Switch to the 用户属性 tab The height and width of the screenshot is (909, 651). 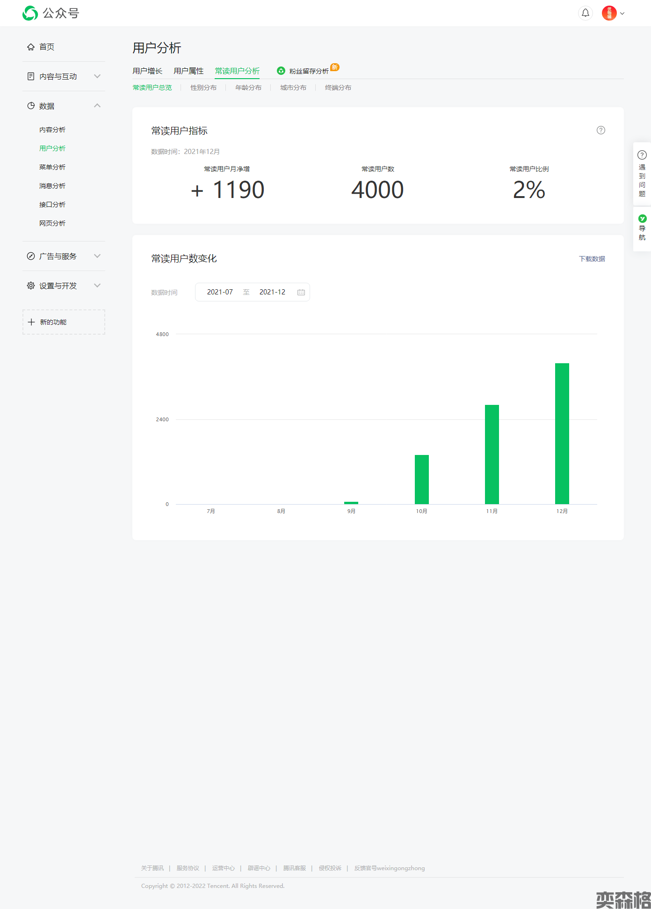(188, 71)
